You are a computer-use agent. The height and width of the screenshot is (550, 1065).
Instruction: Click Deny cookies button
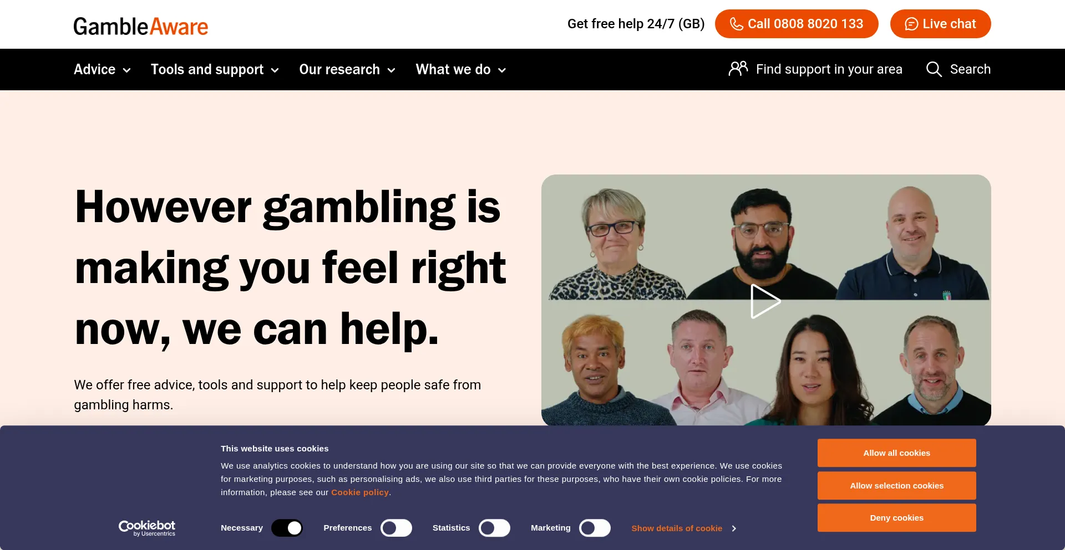click(x=896, y=518)
